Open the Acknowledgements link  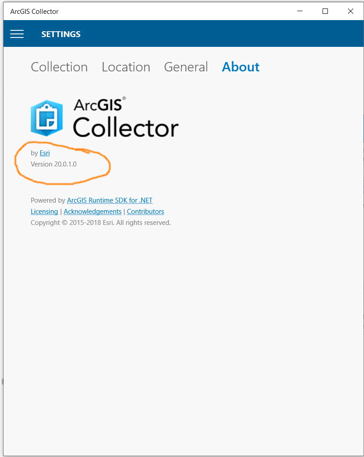click(x=93, y=211)
